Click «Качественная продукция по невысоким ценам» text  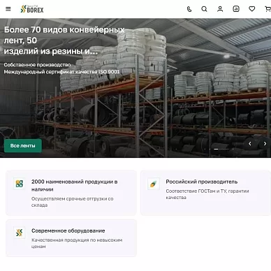click(x=77, y=243)
